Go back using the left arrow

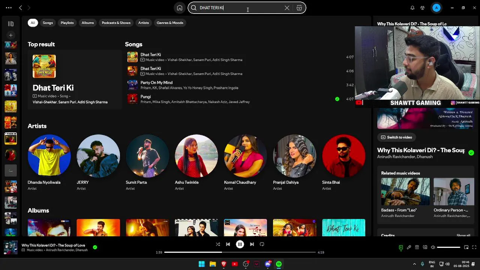pos(21,7)
